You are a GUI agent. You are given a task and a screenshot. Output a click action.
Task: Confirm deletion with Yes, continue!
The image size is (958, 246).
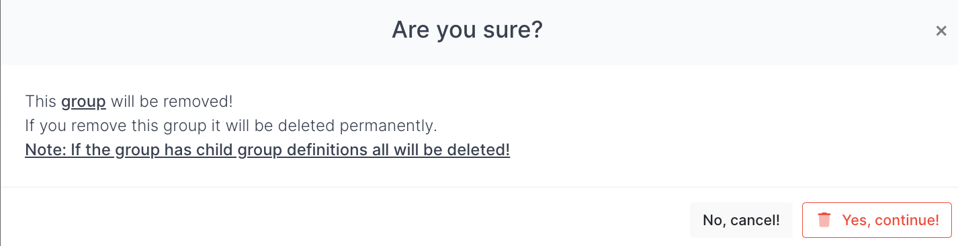pos(877,220)
